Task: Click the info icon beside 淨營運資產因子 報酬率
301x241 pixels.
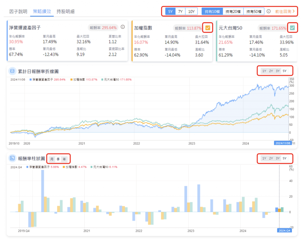Action: click(x=123, y=27)
